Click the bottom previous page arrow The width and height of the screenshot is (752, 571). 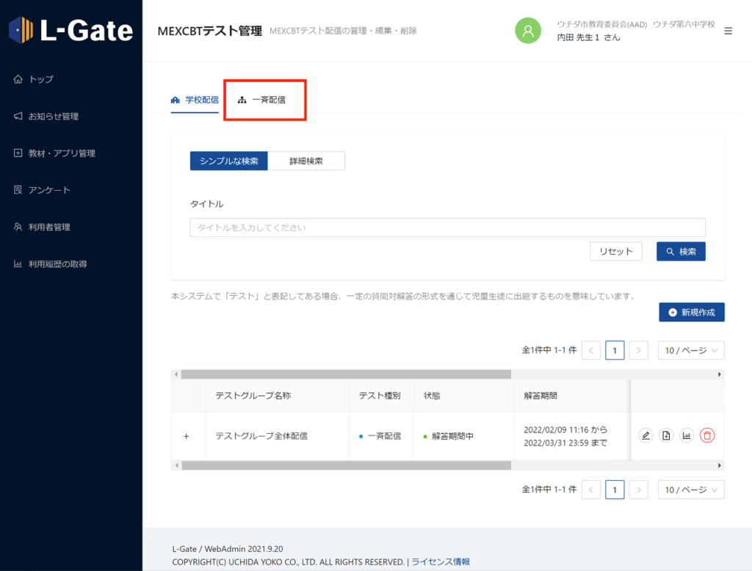[591, 490]
